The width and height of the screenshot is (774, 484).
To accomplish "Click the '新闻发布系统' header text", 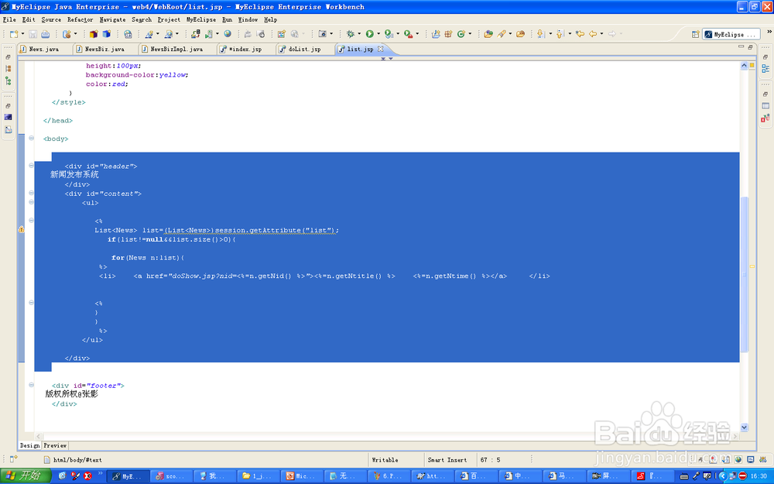I will coord(74,174).
